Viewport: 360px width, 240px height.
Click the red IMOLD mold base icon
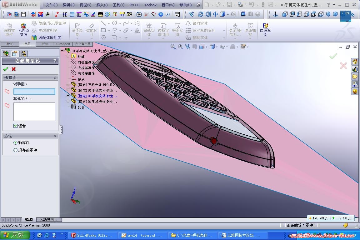point(41,14)
